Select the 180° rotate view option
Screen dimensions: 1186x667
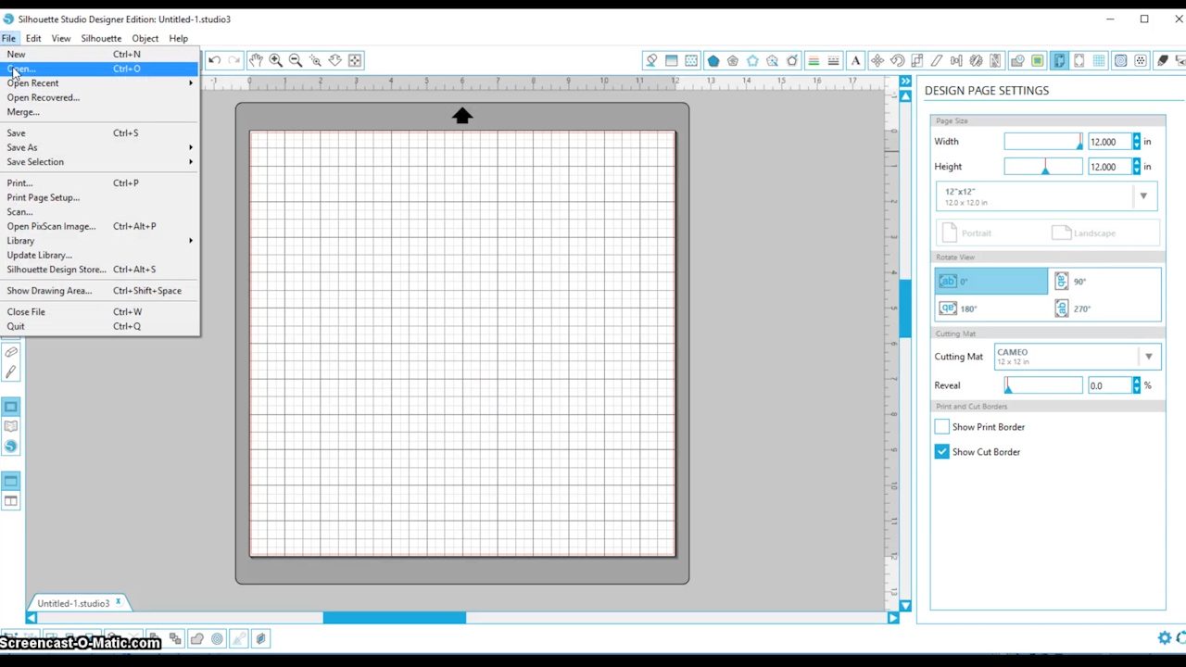991,308
